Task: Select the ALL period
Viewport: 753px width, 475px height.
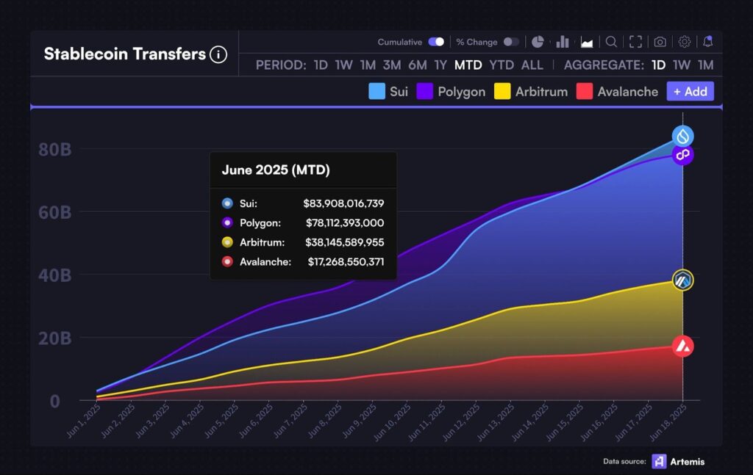Action: (532, 65)
